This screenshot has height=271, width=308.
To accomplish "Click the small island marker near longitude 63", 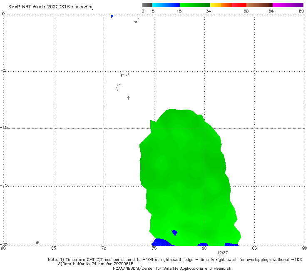I will point(37,243).
